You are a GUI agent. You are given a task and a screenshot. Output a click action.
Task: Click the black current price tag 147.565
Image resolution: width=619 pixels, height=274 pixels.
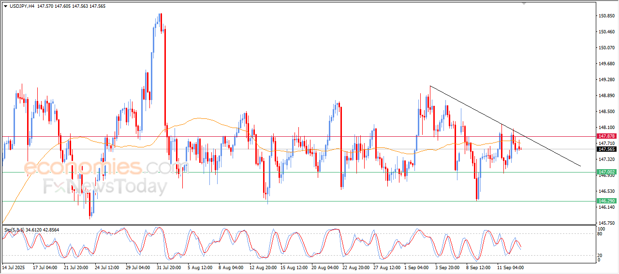pyautogui.click(x=606, y=149)
